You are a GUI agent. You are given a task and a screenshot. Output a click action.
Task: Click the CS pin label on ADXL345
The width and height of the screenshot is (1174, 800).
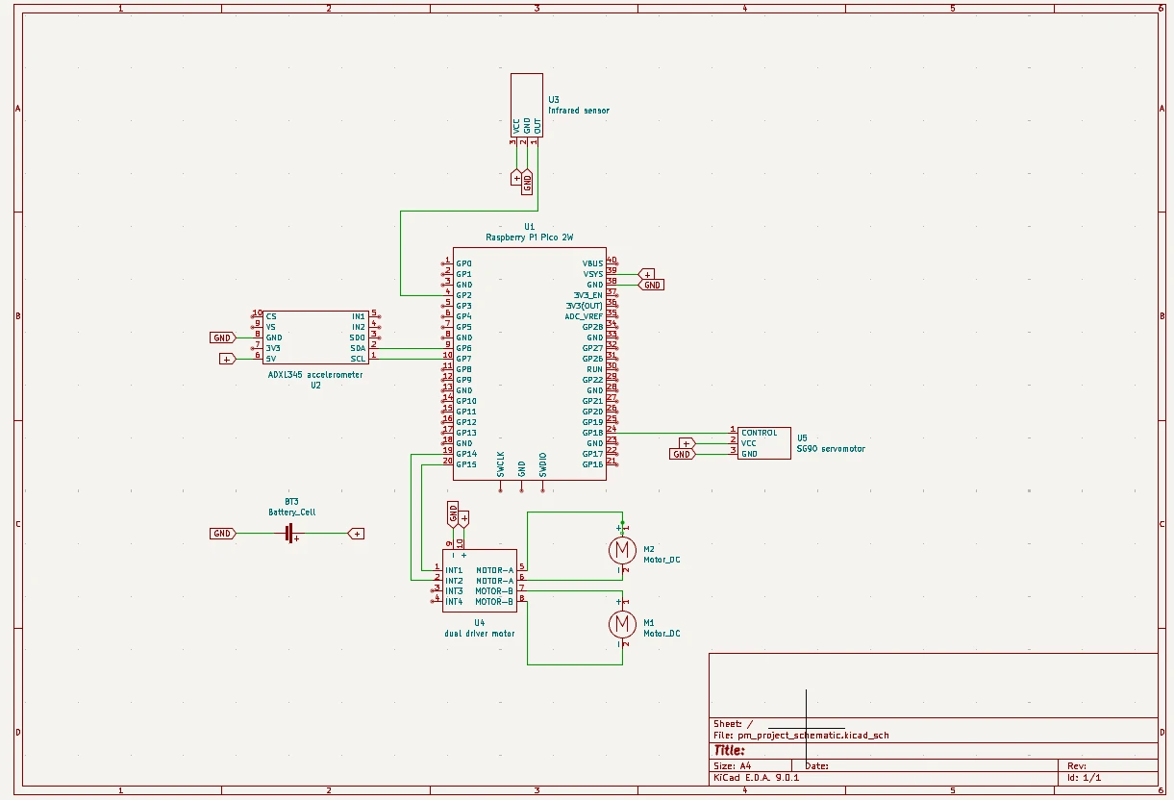tap(271, 316)
